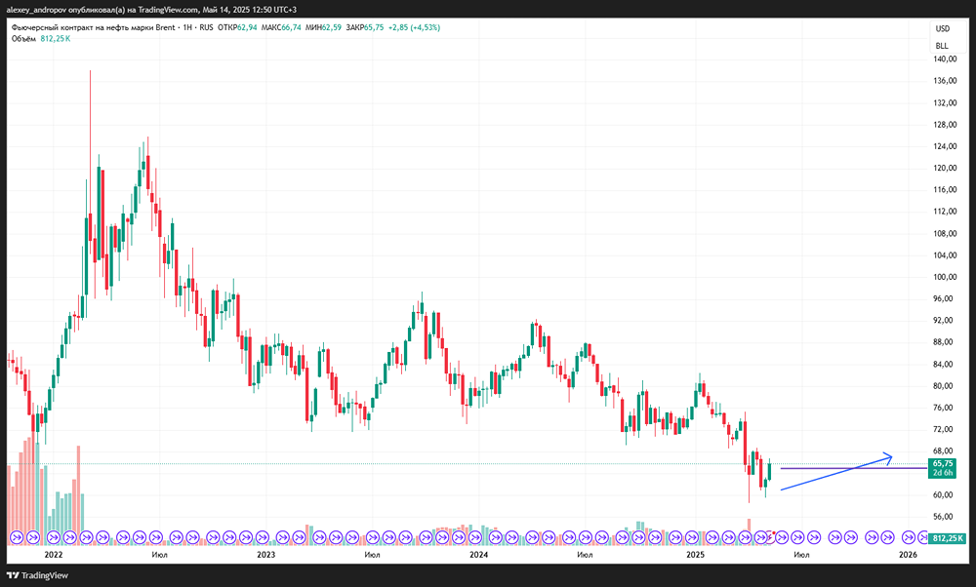Click the 80,00 price axis label

(x=943, y=386)
